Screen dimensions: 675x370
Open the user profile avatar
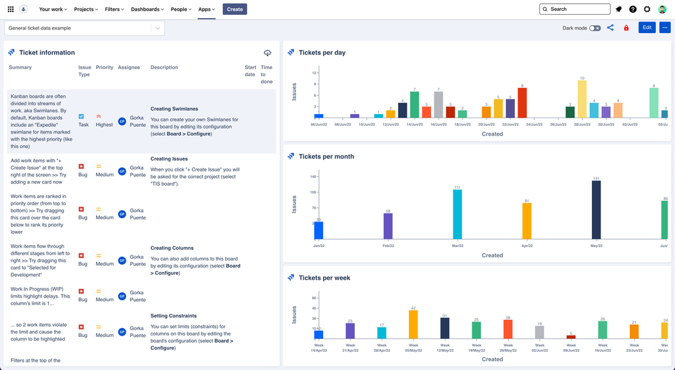tap(662, 9)
